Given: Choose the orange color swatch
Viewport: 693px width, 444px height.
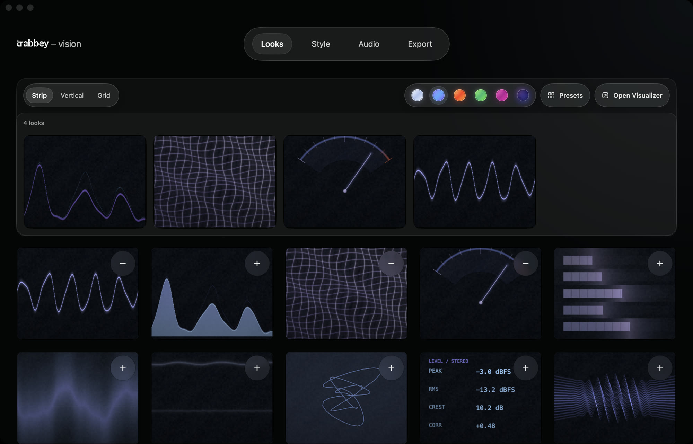Looking at the screenshot, I should [459, 95].
